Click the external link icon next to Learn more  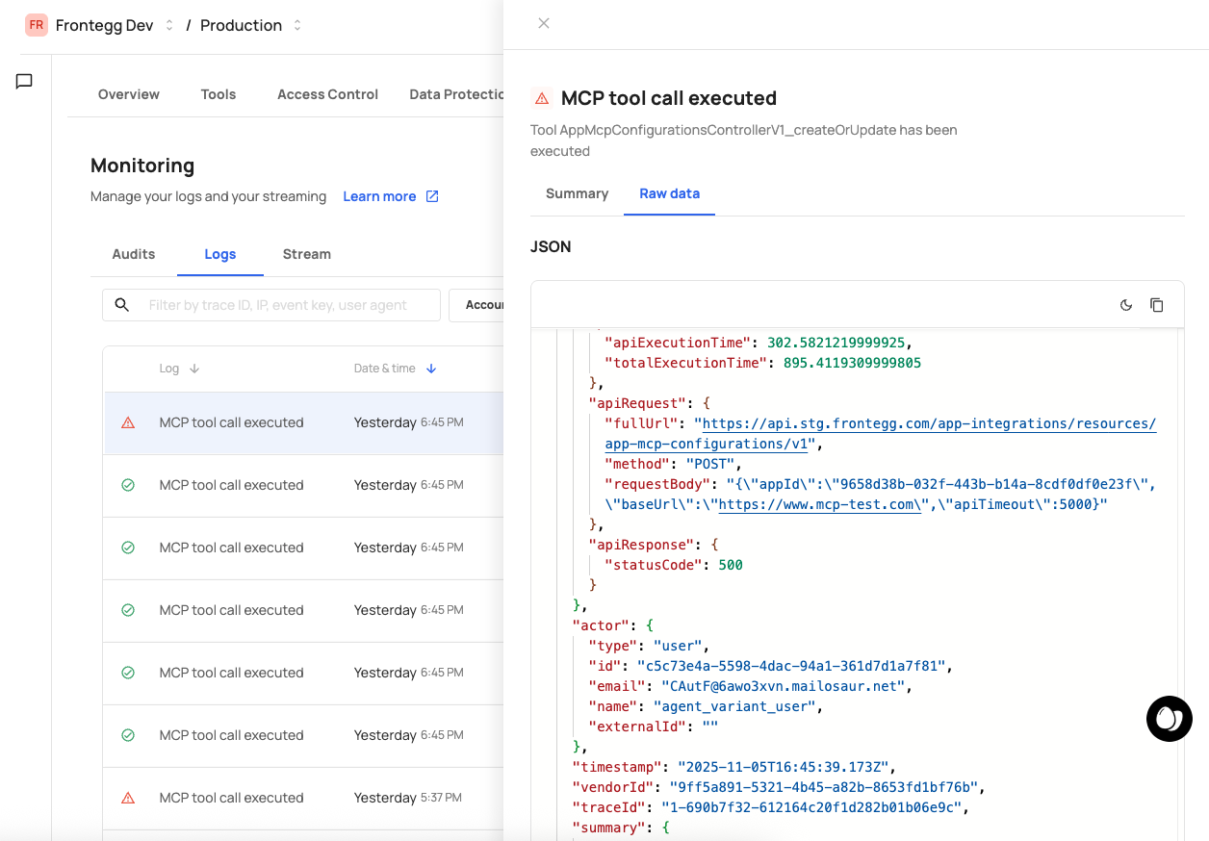click(x=432, y=196)
